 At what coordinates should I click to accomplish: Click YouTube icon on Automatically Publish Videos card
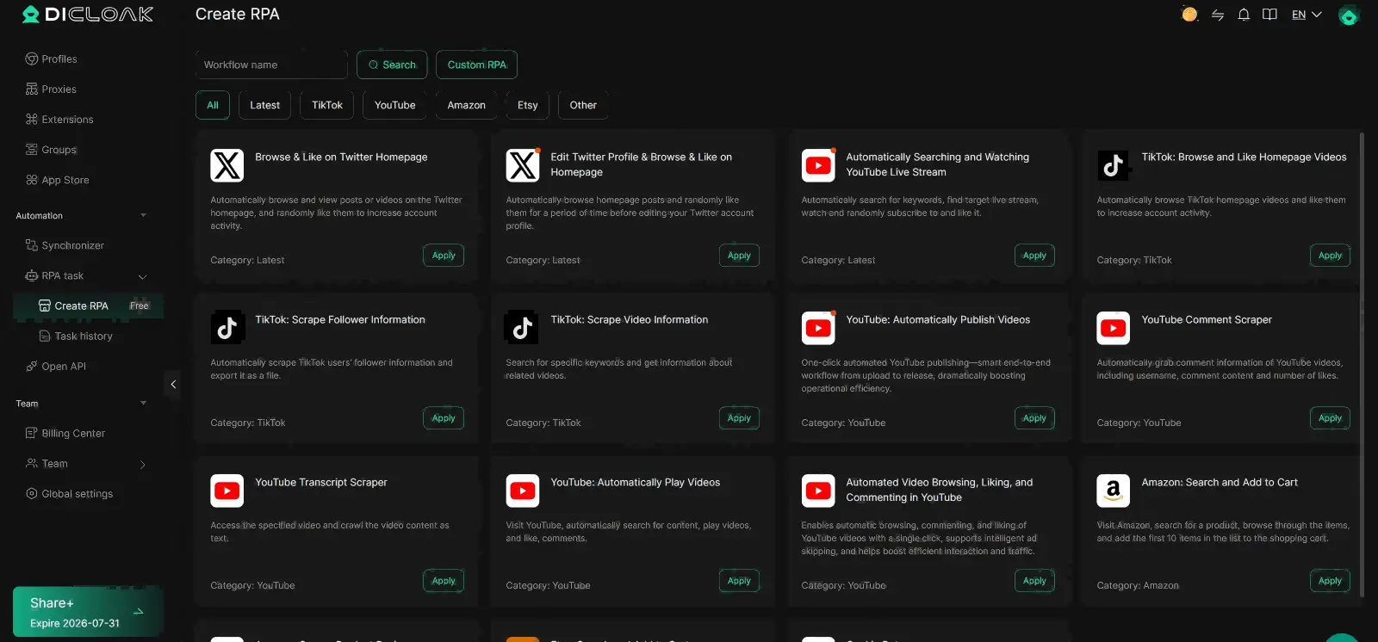tap(818, 328)
